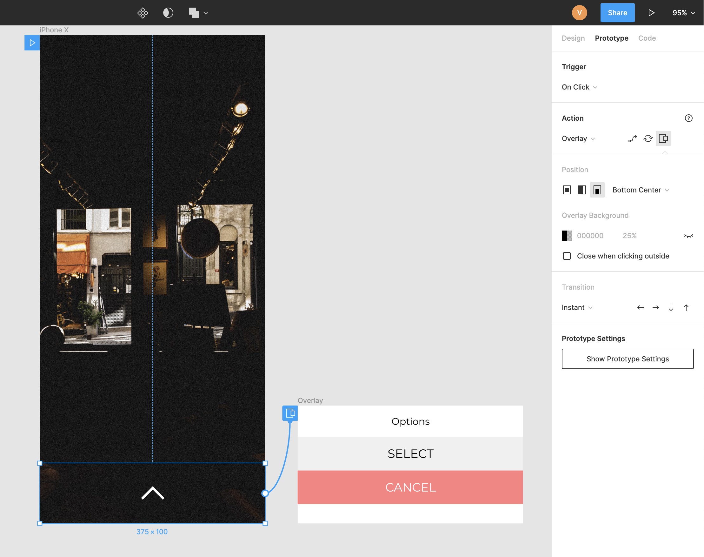This screenshot has width=704, height=557.
Task: Switch to Design tab
Action: 573,38
